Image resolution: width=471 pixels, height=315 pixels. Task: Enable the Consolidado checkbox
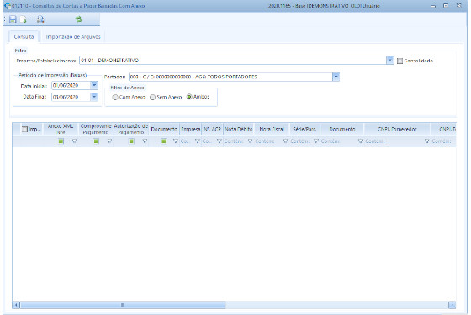coord(400,61)
